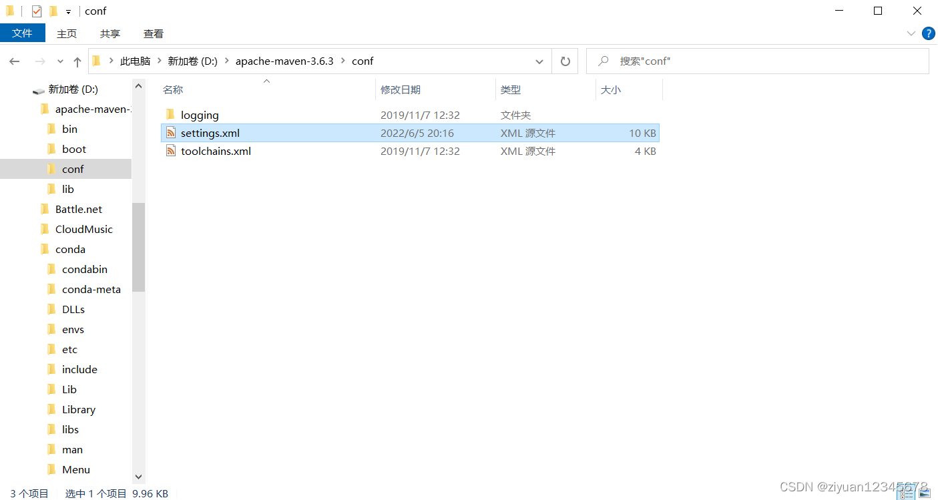Refresh the conf folder view
Screen dimensions: 938x500
coord(565,61)
